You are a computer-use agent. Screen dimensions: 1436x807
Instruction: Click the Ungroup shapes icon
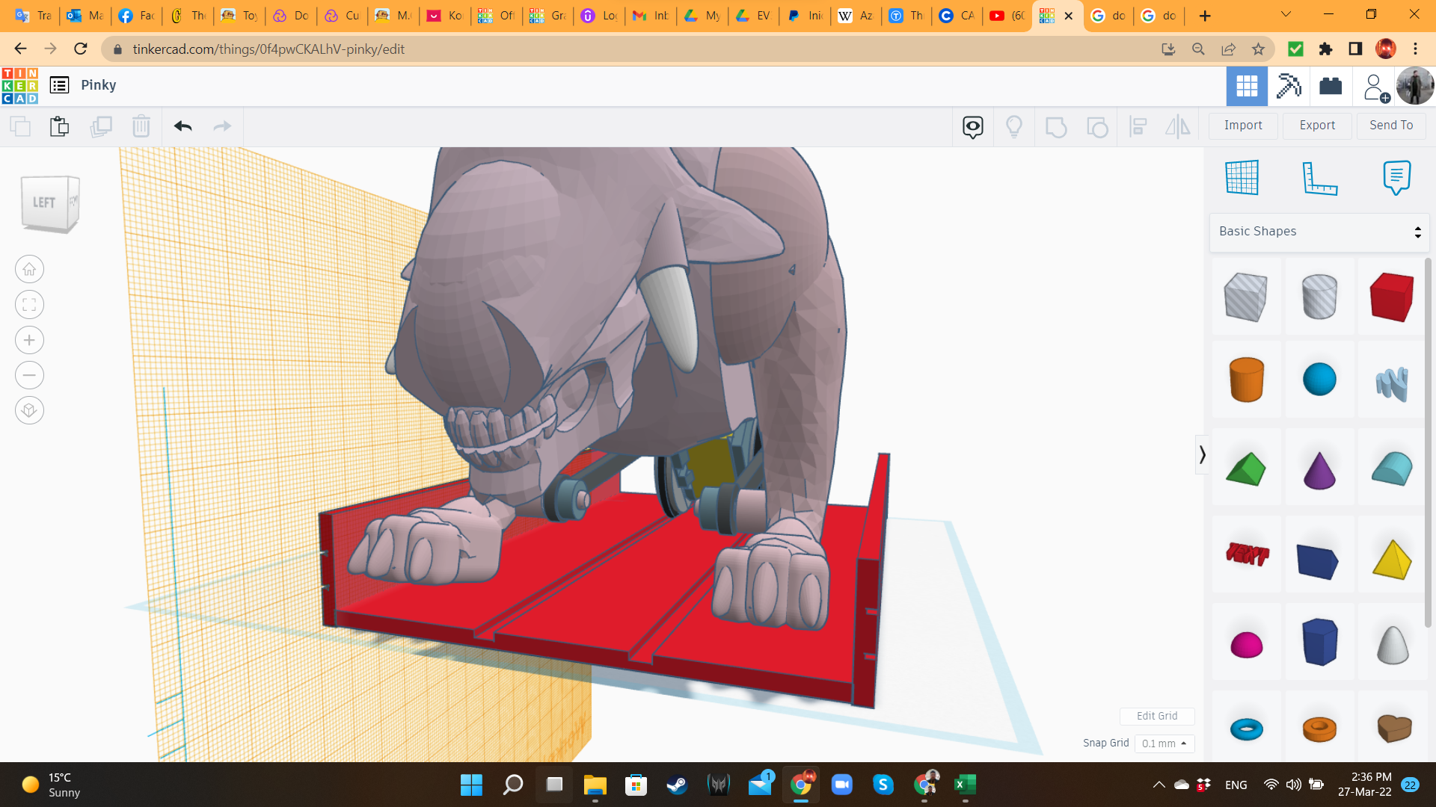click(x=1097, y=127)
